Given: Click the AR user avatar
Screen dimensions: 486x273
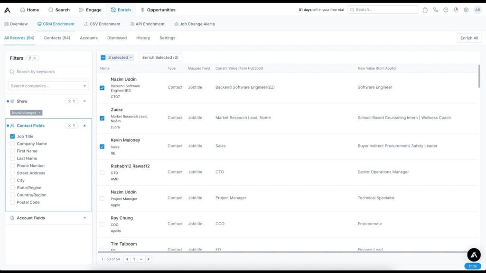Looking at the screenshot, I should pos(477,9).
